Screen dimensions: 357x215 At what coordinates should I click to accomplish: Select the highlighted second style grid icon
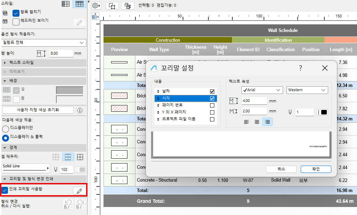coord(80,3)
